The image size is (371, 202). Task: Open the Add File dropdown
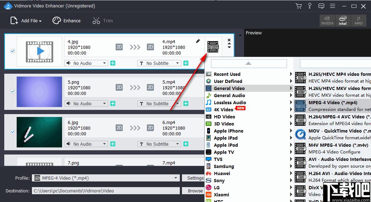(26, 21)
